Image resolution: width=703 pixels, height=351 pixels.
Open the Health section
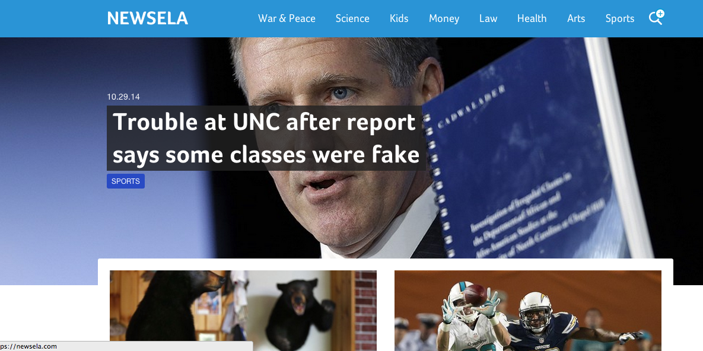(532, 18)
